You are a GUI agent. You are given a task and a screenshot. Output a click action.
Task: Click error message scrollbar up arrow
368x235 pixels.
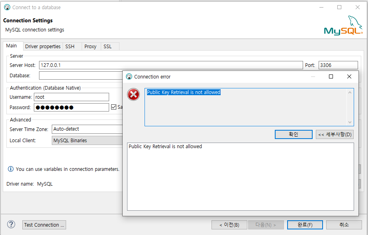click(350, 92)
